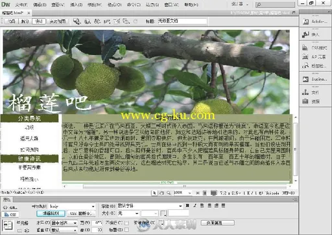Open the workspace Designer dropdown
332x235 pixels.
[240, 4]
